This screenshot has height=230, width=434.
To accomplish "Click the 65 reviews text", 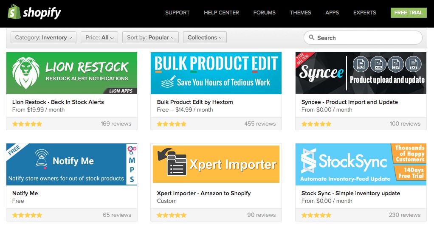I will point(117,215).
